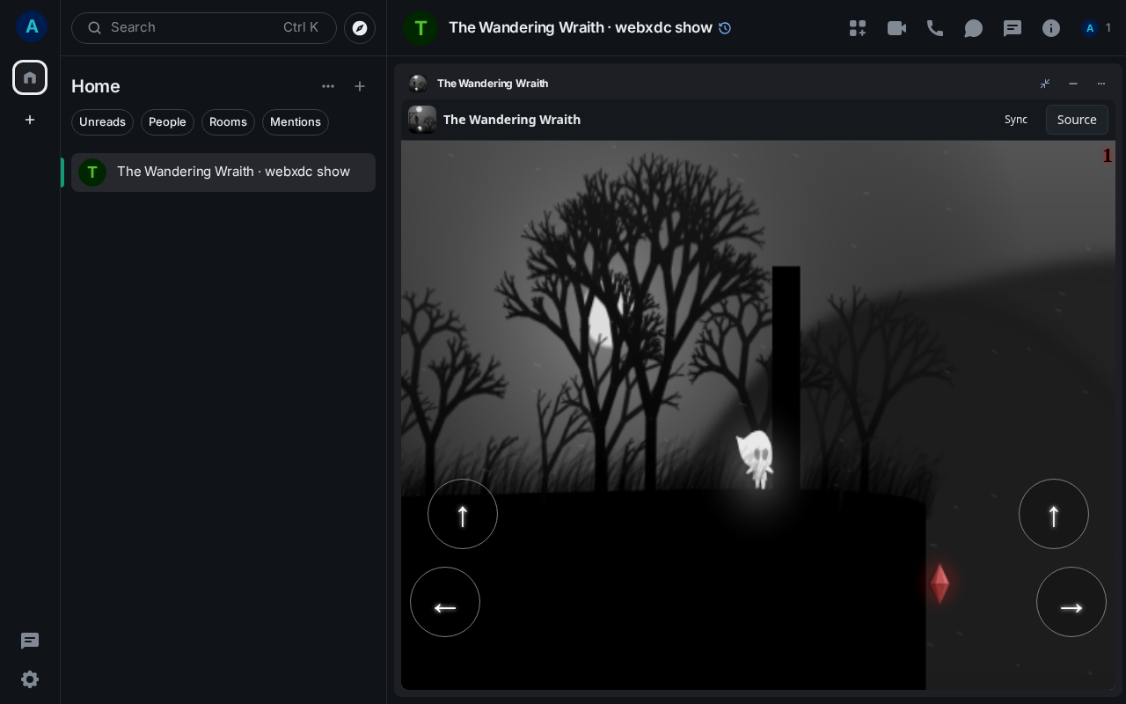The height and width of the screenshot is (704, 1126).
Task: Create a space with plus icon
Action: click(x=30, y=120)
